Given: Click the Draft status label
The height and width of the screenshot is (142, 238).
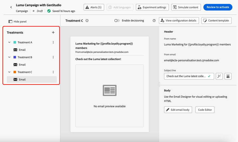Looking at the screenshot, I should (x=40, y=11).
